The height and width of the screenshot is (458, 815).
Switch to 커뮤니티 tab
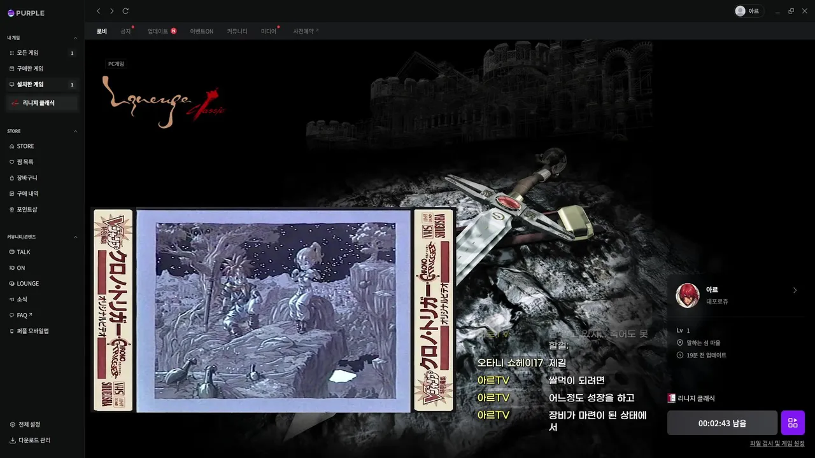click(x=237, y=31)
